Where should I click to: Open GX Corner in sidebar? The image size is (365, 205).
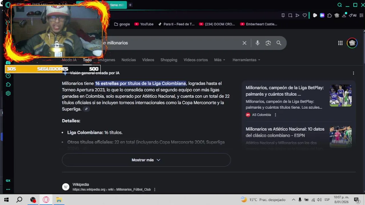[8, 181]
